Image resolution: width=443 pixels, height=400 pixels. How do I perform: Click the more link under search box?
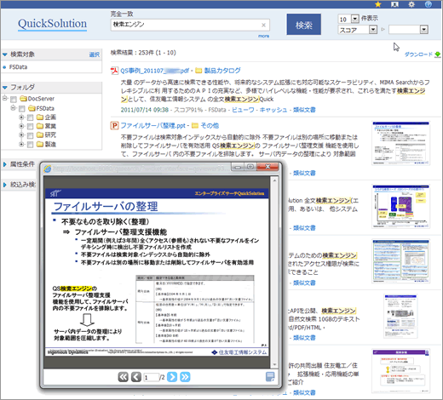click(x=263, y=36)
